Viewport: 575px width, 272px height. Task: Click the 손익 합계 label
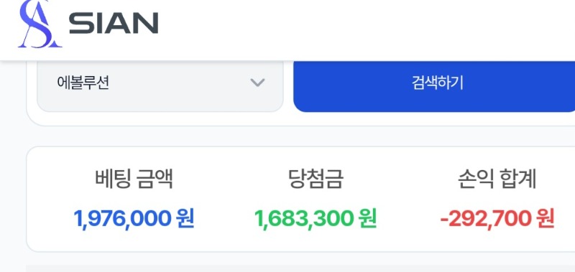point(497,179)
